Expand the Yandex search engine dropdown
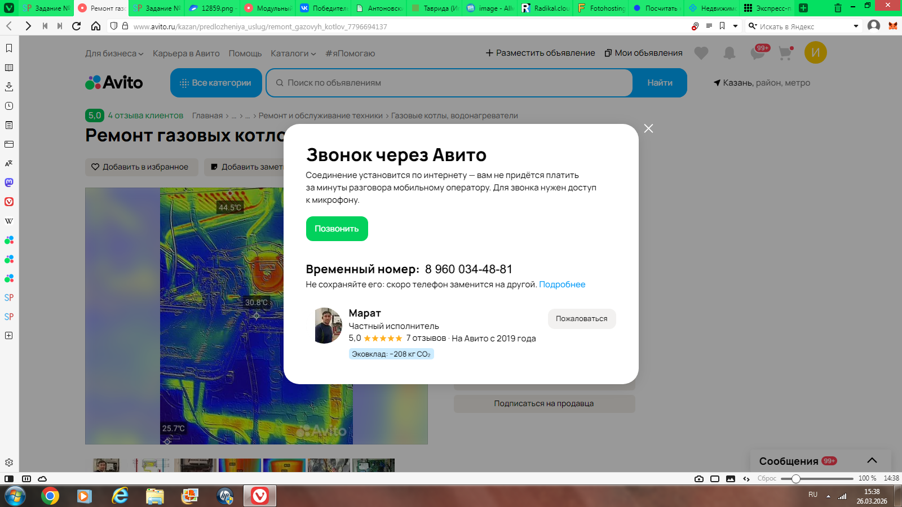This screenshot has height=507, width=902. click(x=856, y=26)
